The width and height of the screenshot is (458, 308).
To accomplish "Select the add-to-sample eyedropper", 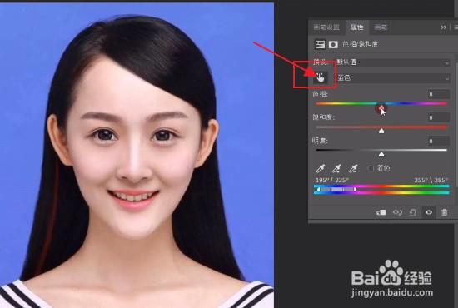I will (336, 168).
